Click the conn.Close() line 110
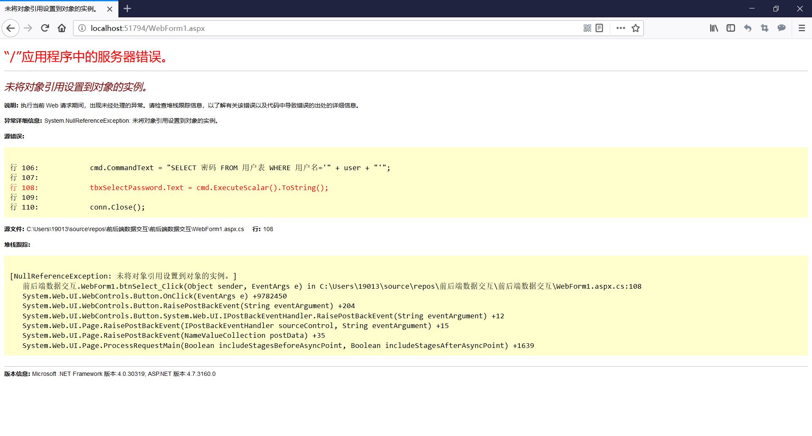Screen dimensions: 812x436 pos(77,207)
